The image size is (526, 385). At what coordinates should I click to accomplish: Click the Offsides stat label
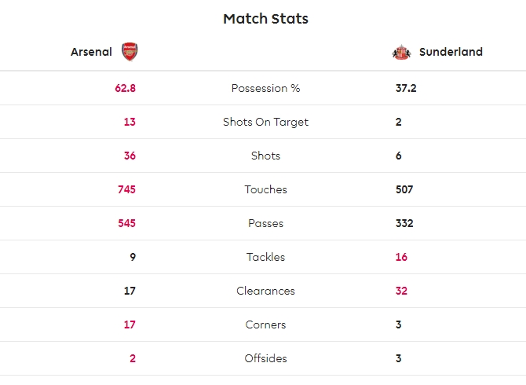pyautogui.click(x=265, y=358)
